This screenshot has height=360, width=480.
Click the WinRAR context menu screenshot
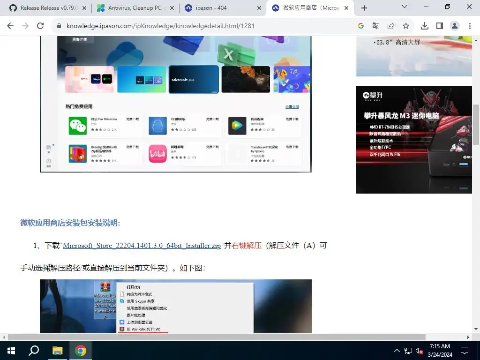click(176, 306)
